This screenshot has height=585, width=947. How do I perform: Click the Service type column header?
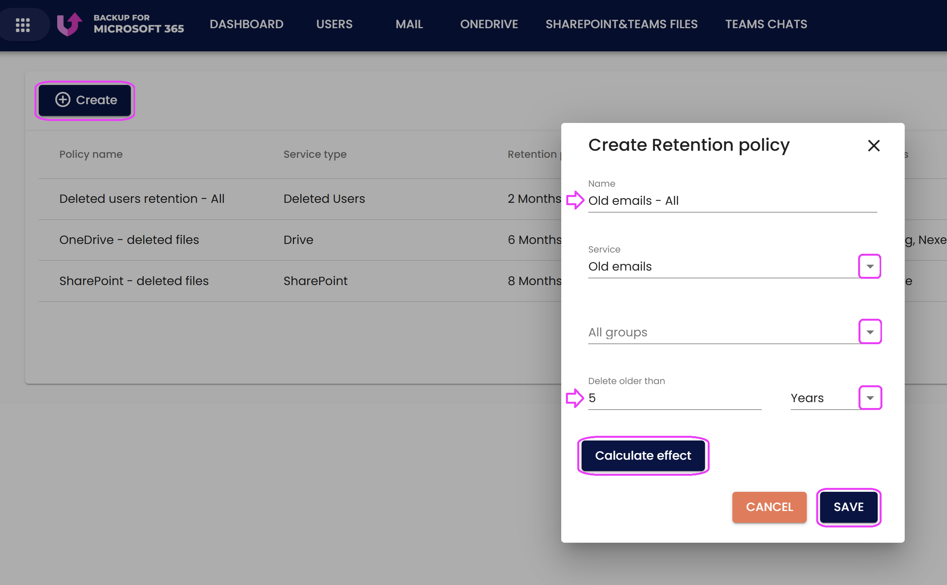pos(315,154)
